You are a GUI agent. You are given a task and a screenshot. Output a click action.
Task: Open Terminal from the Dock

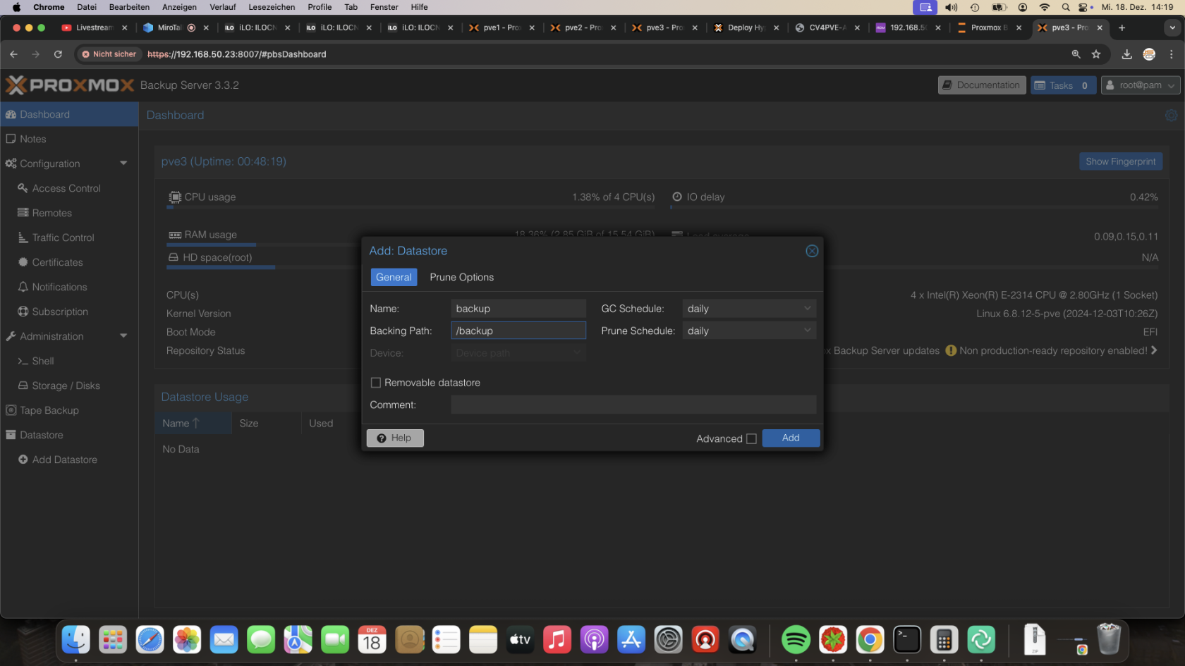(907, 640)
